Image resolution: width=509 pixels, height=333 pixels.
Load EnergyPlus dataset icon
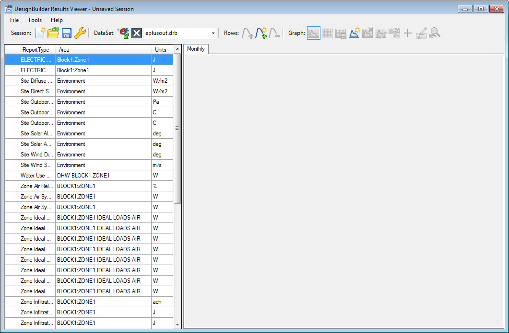(123, 33)
